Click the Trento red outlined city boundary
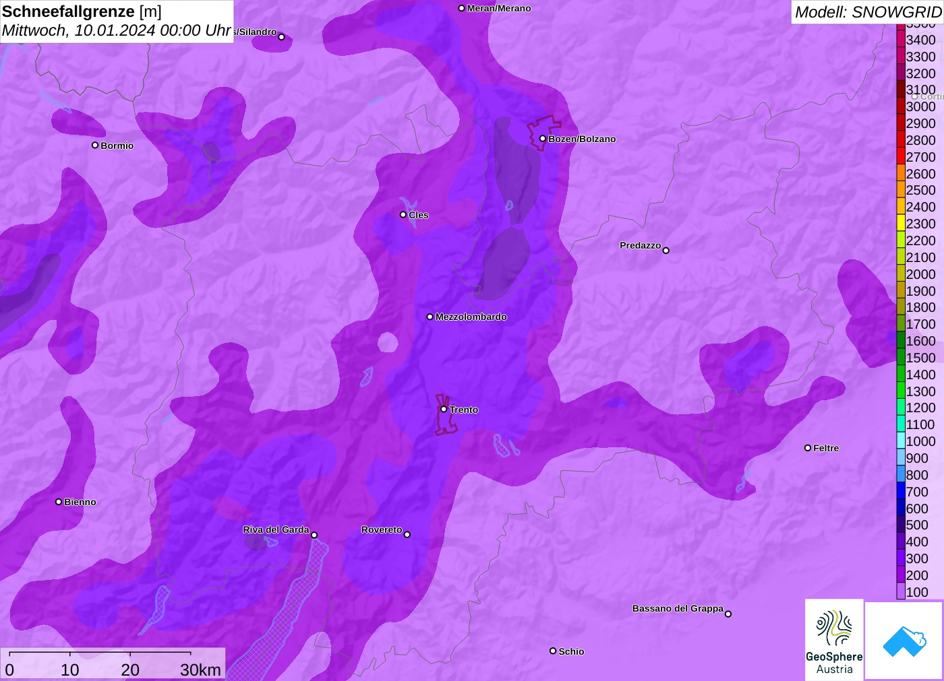Image resolution: width=944 pixels, height=681 pixels. click(445, 415)
